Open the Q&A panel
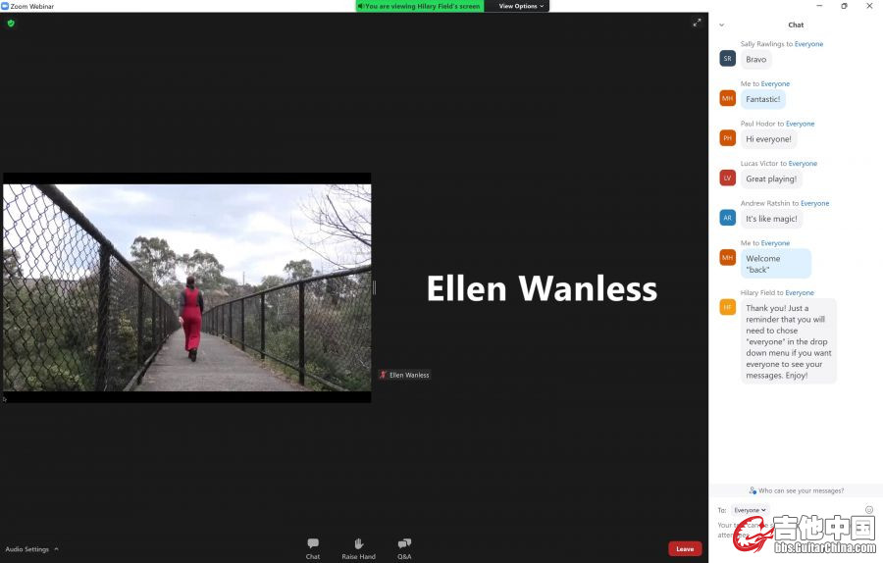This screenshot has width=883, height=563. point(404,547)
